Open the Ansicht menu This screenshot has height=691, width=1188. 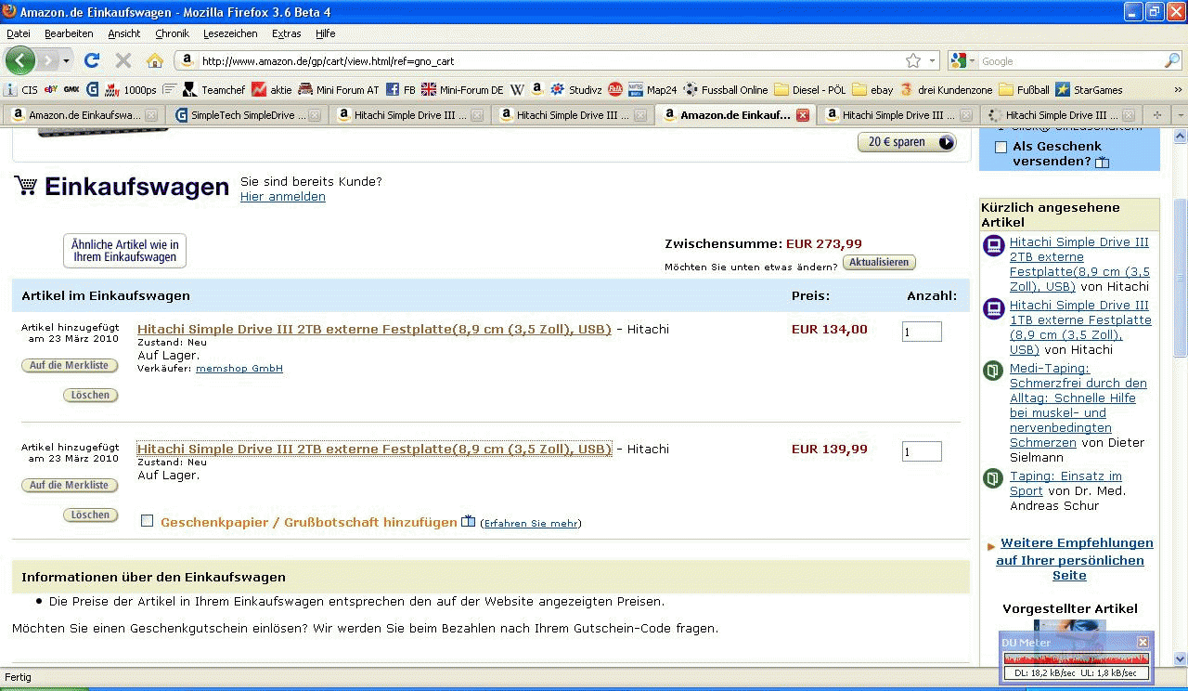click(124, 33)
